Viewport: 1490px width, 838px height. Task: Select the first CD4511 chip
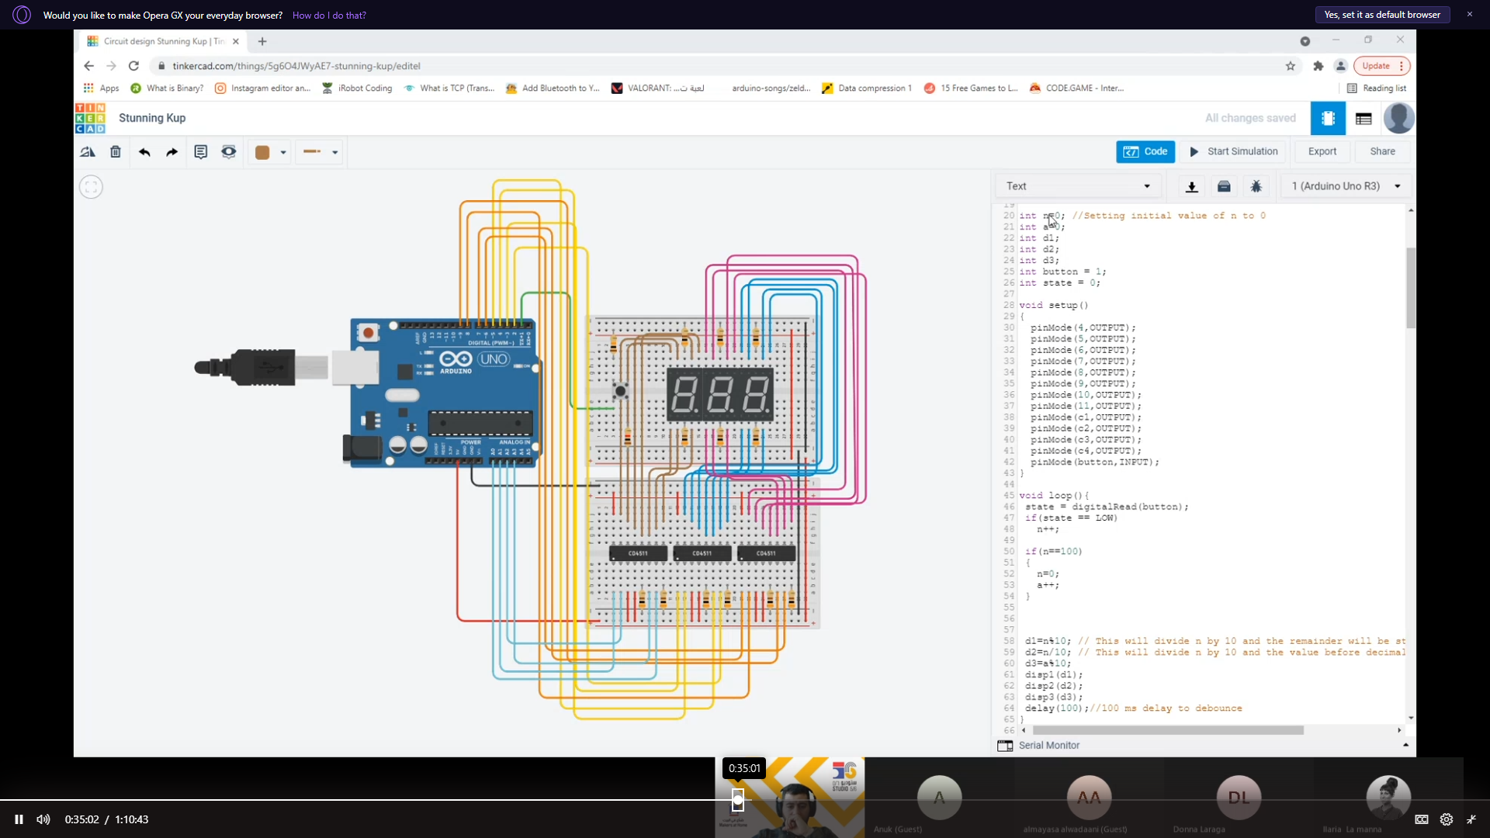[x=638, y=553]
